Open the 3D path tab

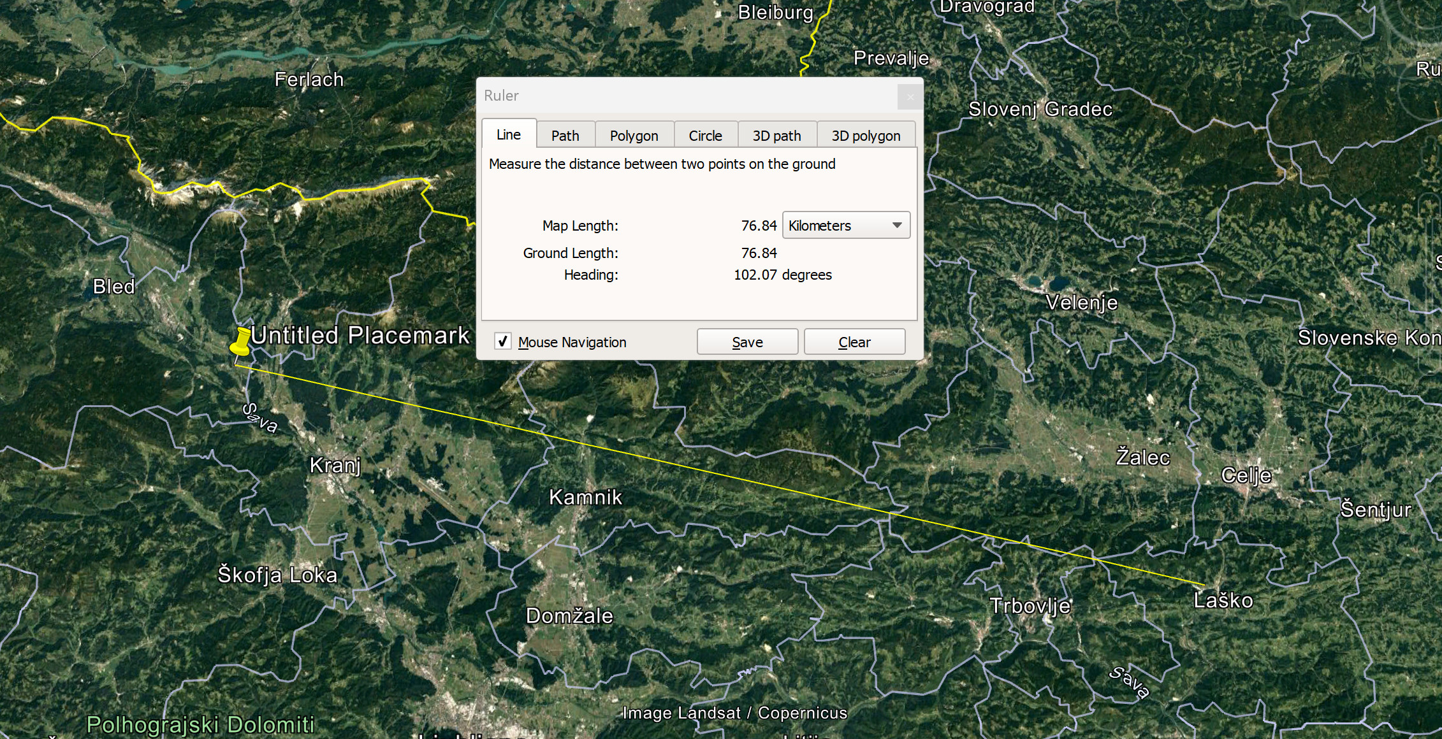(x=776, y=136)
